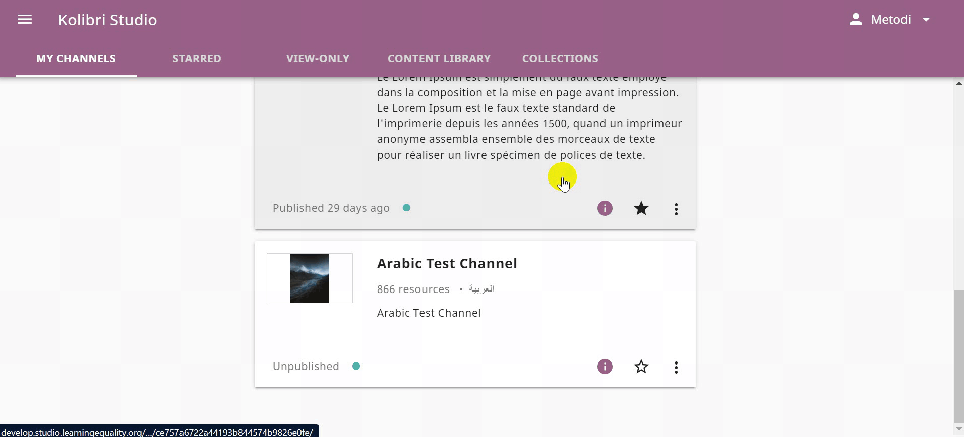Click the green dot beside Published 29 days ago
Screen dimensions: 964x437
tap(406, 208)
